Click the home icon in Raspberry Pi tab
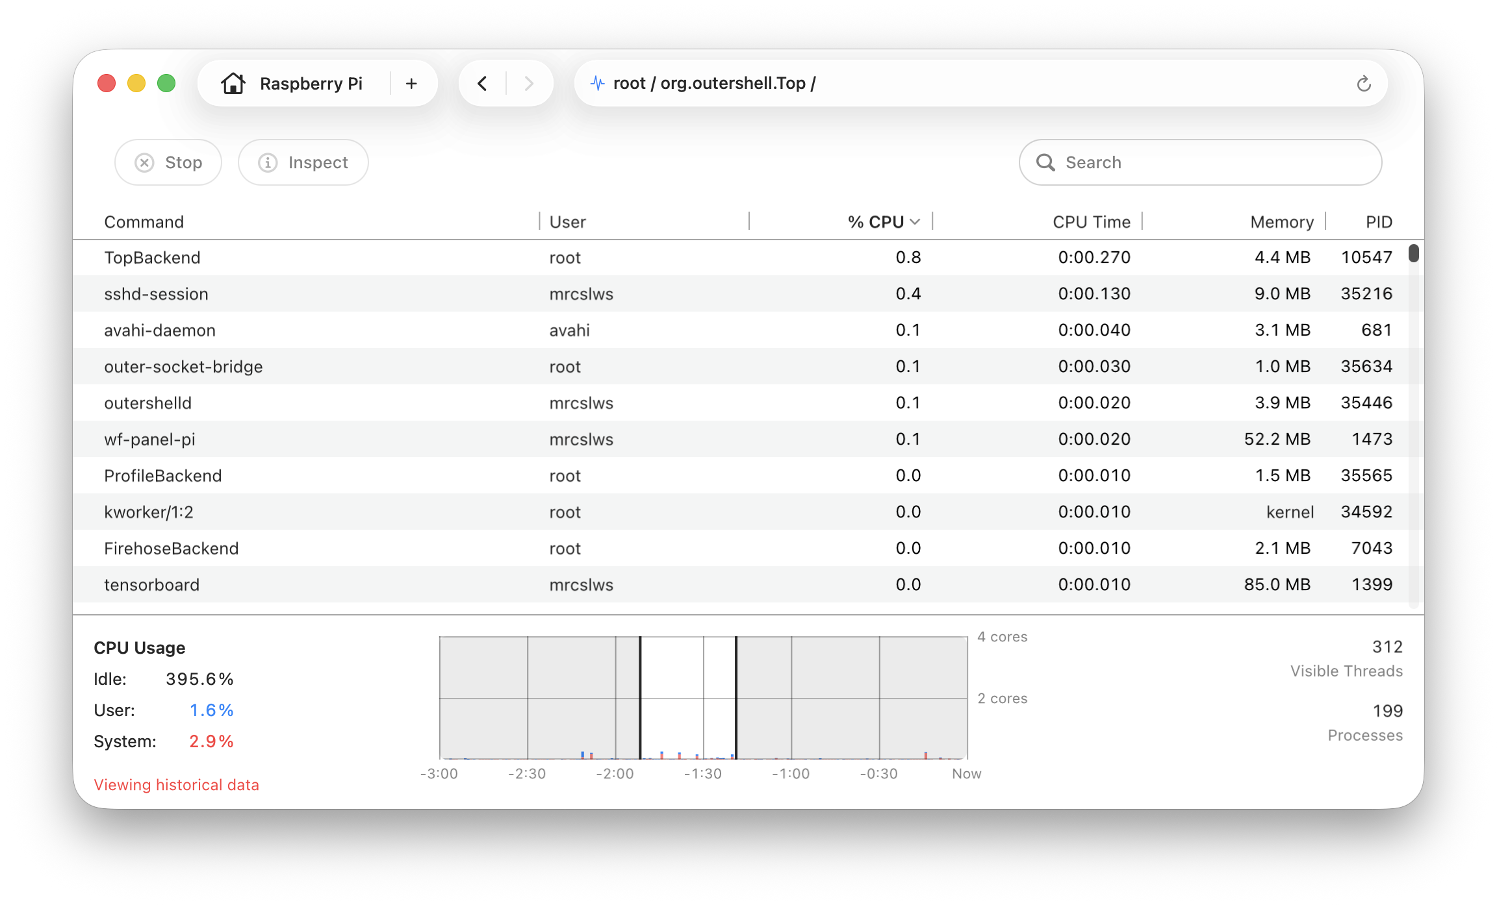The height and width of the screenshot is (905, 1497). 233,83
